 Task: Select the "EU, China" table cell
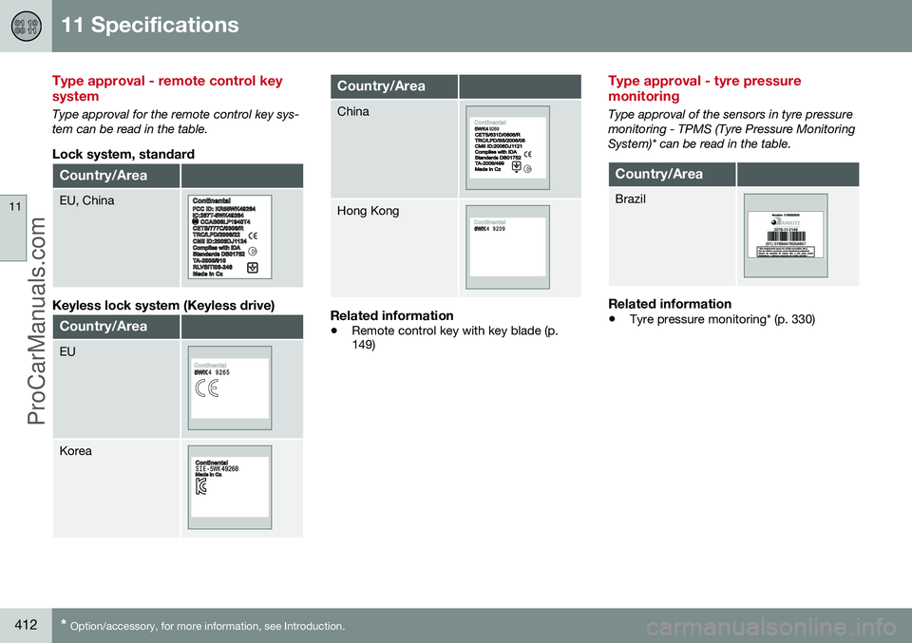pyautogui.click(x=116, y=237)
